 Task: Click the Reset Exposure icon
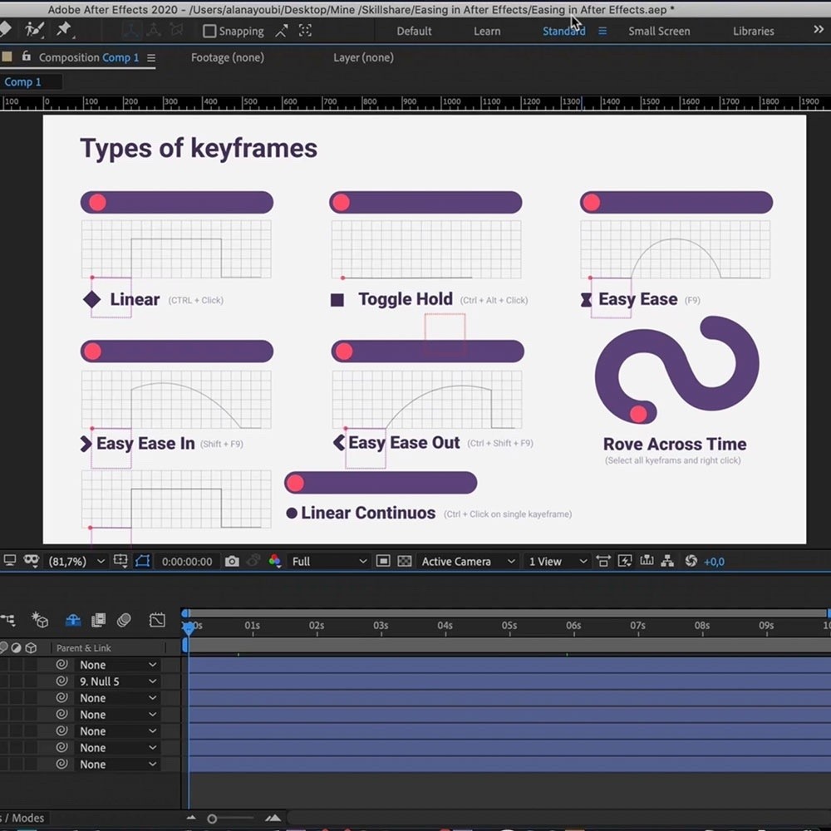click(691, 562)
